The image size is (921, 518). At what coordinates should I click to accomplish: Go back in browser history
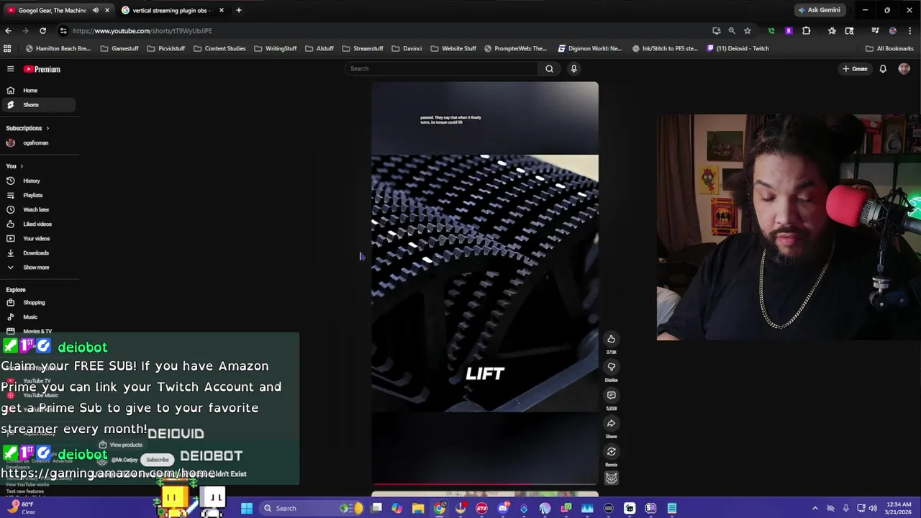point(8,31)
